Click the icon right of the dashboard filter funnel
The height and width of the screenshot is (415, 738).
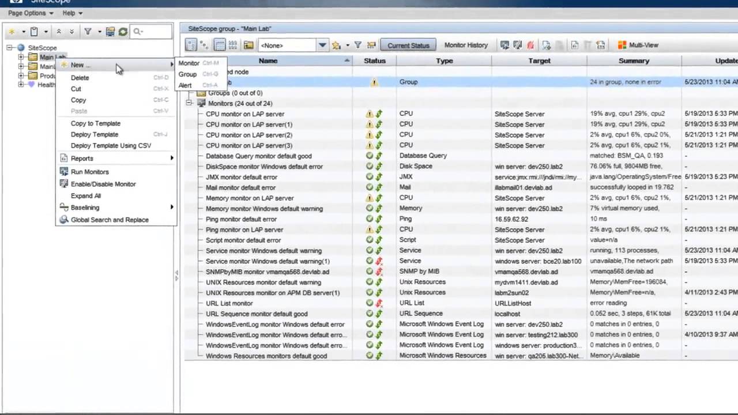[371, 45]
